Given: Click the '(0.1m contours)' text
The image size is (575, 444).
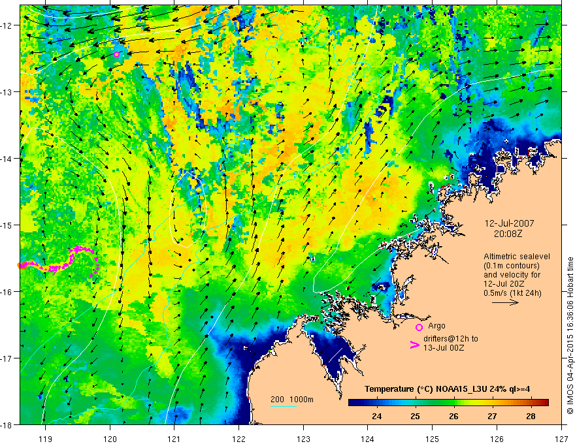Looking at the screenshot, I should [x=512, y=266].
